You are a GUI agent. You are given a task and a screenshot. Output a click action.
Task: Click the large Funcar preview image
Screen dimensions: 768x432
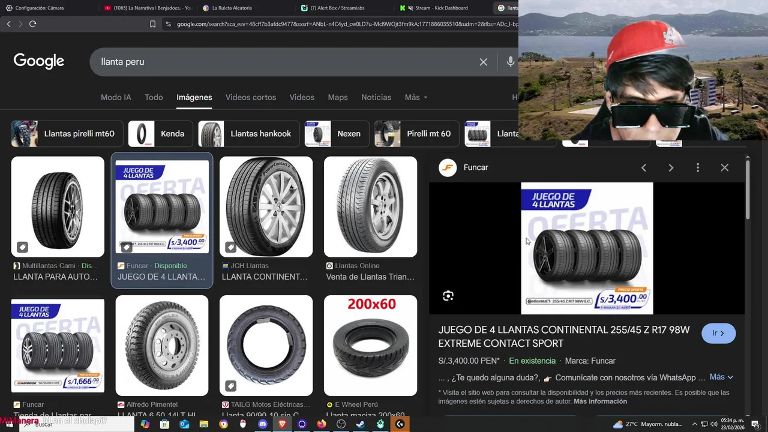[x=587, y=248]
